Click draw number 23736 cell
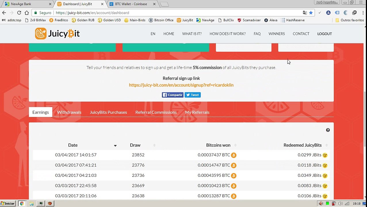Screen dimensions: 367x207 [138, 175]
